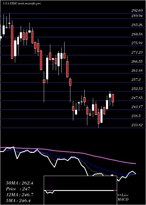This screenshot has height=205, width=146.
Task: Click the 5MA : 246.4 readout
Action: [18, 200]
